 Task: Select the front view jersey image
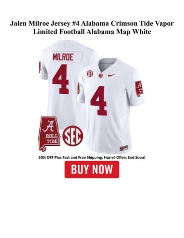(111, 105)
